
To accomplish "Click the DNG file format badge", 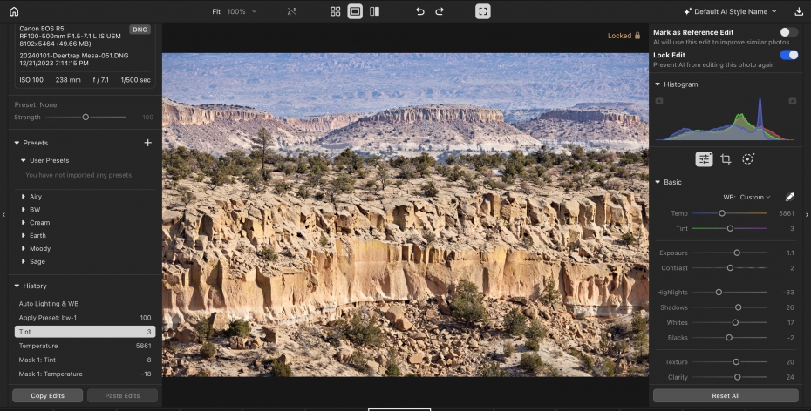I will tap(140, 30).
